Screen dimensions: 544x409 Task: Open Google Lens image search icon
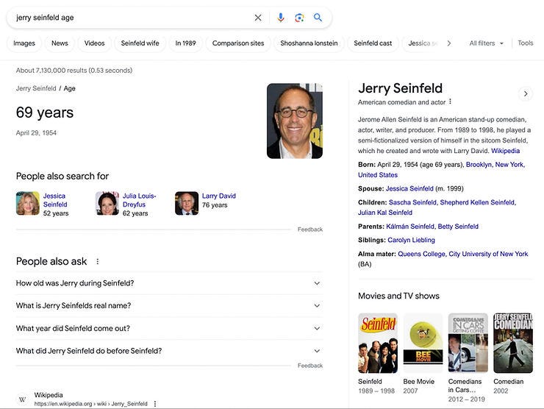point(299,18)
